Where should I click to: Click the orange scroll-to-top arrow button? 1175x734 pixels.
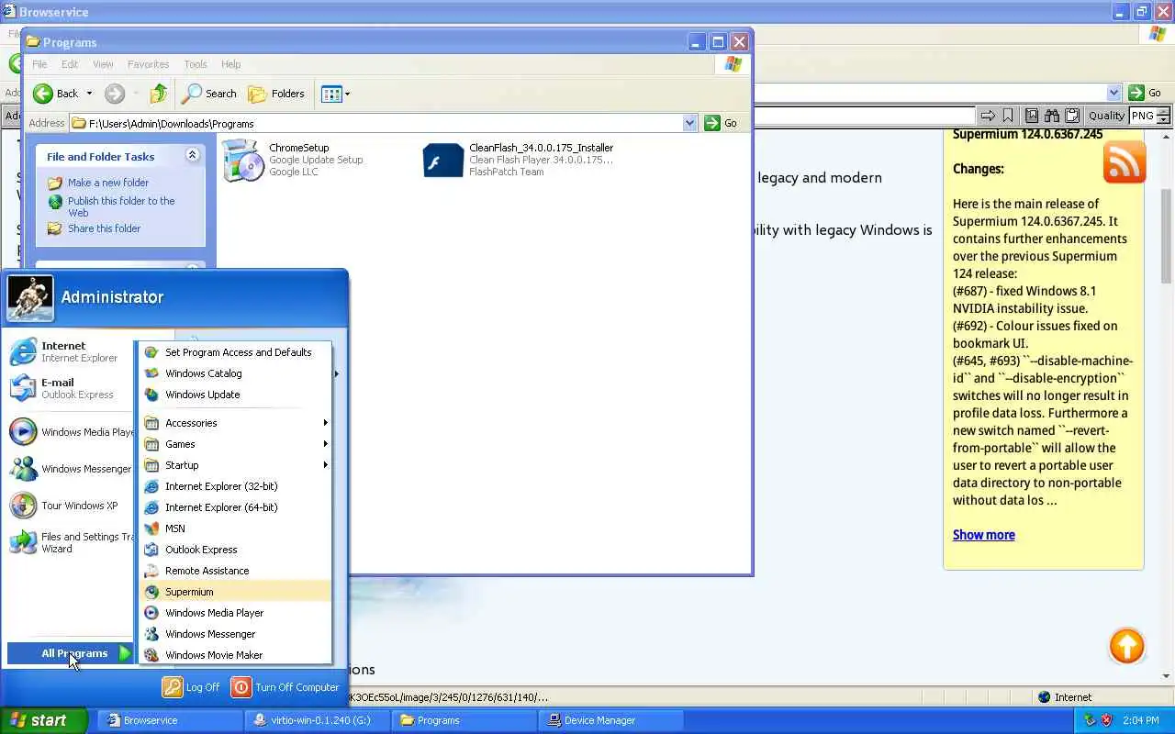[x=1126, y=646]
